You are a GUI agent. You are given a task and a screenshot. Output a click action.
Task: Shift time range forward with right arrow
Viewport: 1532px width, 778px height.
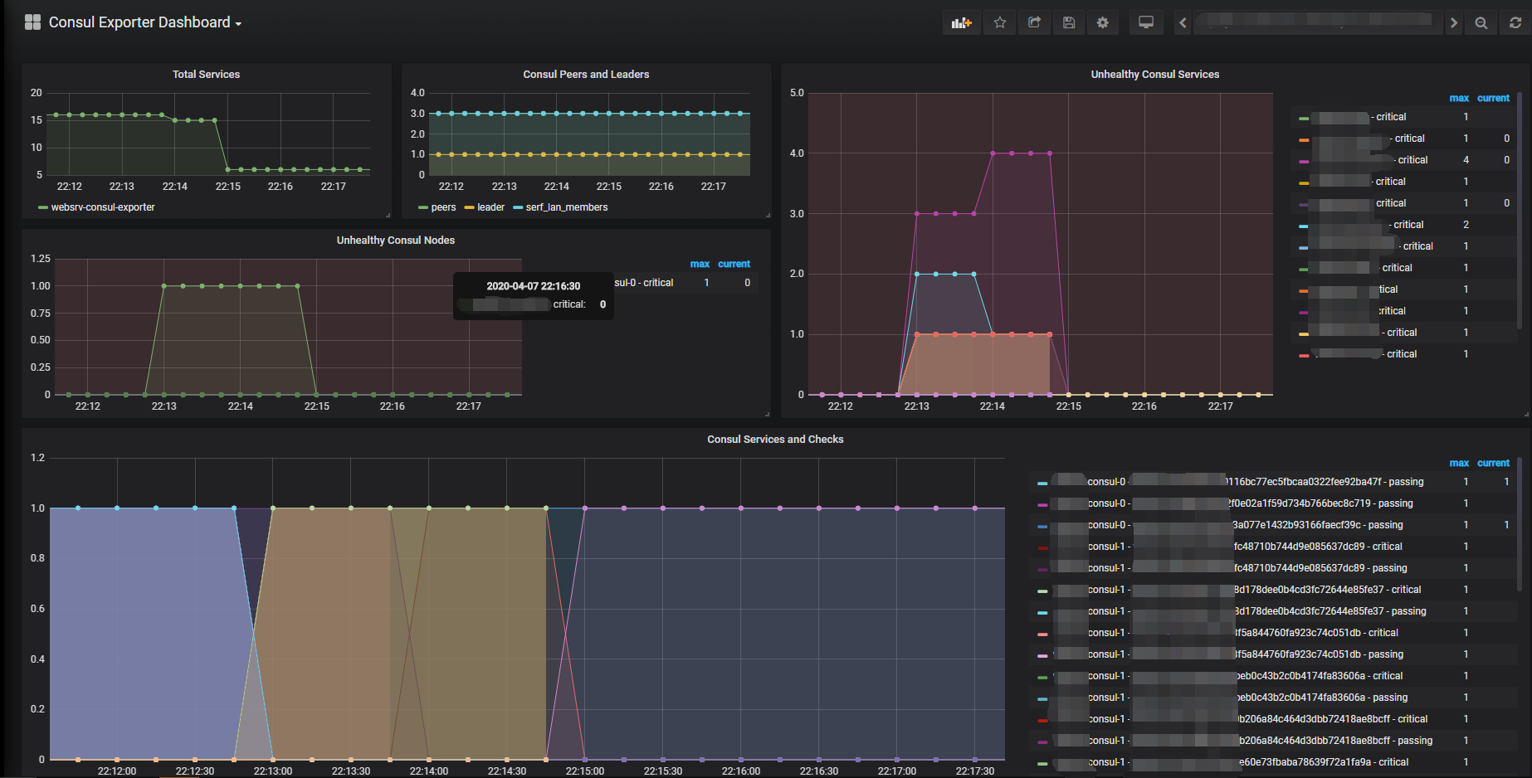[1453, 23]
